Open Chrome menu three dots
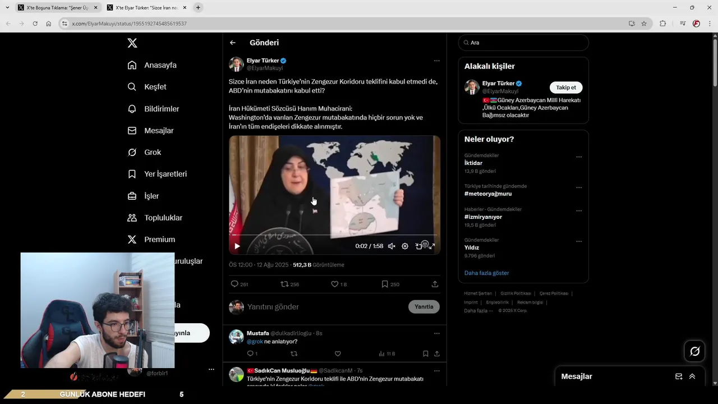This screenshot has width=718, height=404. pos(710,24)
